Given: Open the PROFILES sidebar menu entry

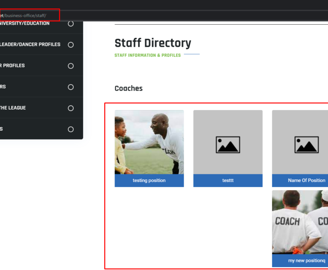Looking at the screenshot, I should coord(12,65).
